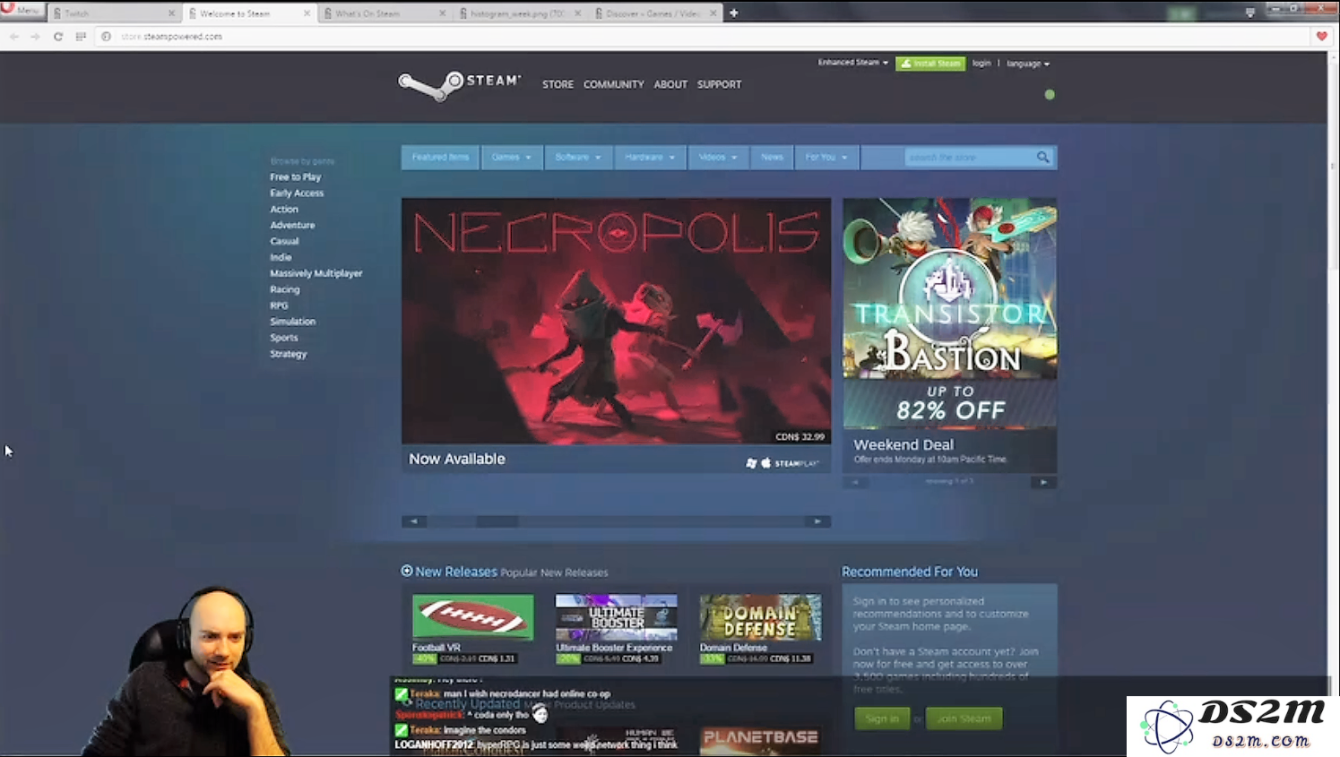
Task: Click the Install Steam button
Action: (x=930, y=64)
